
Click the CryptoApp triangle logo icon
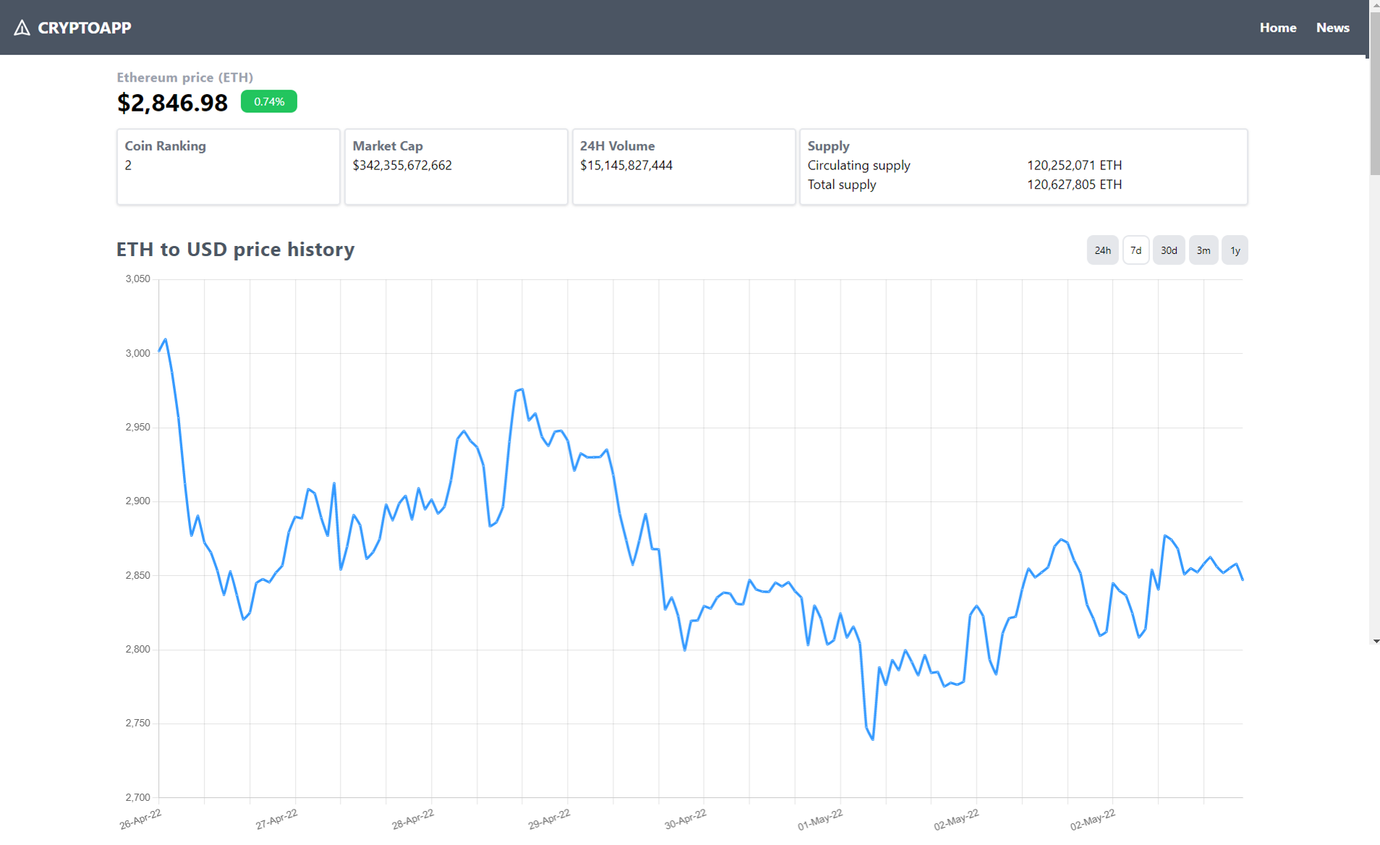tap(22, 27)
